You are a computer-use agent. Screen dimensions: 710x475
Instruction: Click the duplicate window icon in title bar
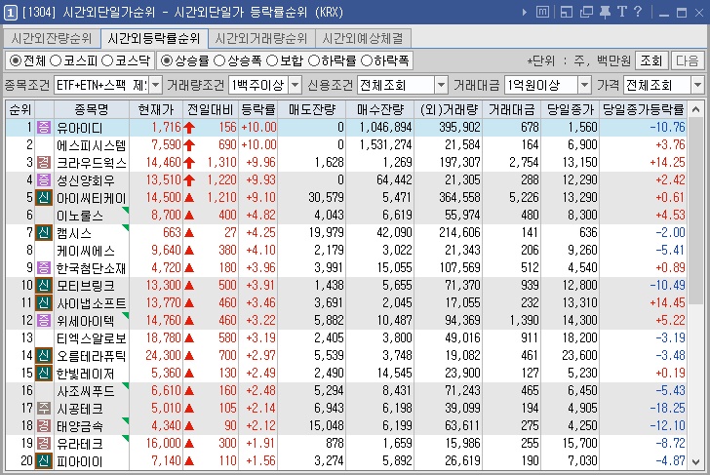[x=586, y=12]
